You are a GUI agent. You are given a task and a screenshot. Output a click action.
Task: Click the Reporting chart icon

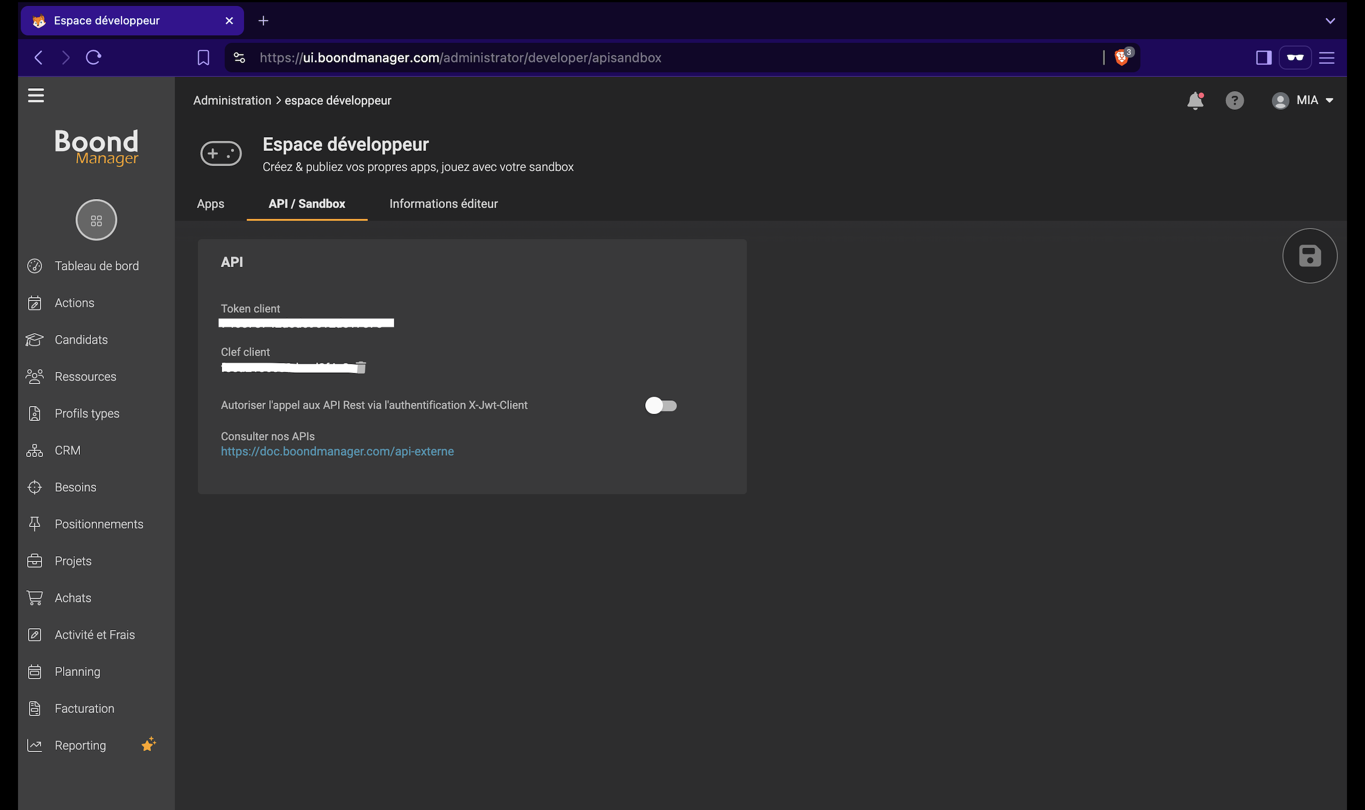tap(35, 746)
